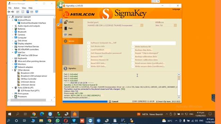Click the Cancel button in SigmaKey
Screen dimensions: 221x124
[114, 101]
